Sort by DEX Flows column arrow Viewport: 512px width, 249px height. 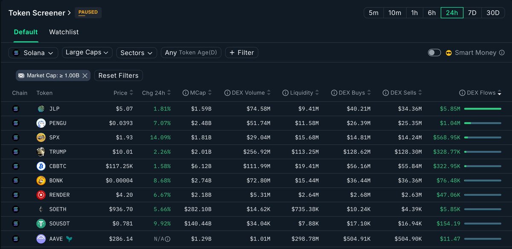500,93
